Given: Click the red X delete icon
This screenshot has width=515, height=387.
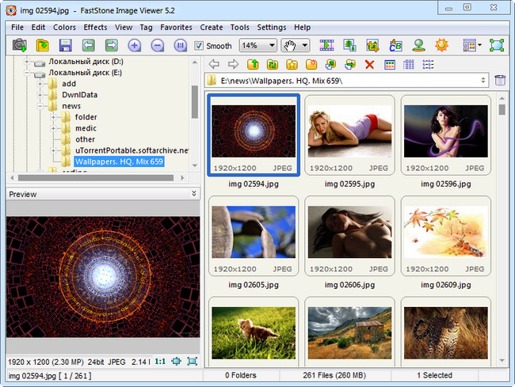Looking at the screenshot, I should click(x=369, y=64).
